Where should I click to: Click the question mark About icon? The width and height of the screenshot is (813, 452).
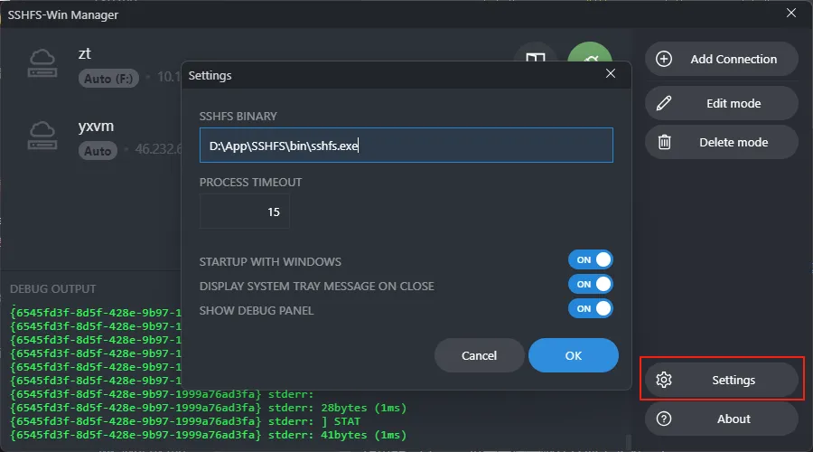point(664,419)
